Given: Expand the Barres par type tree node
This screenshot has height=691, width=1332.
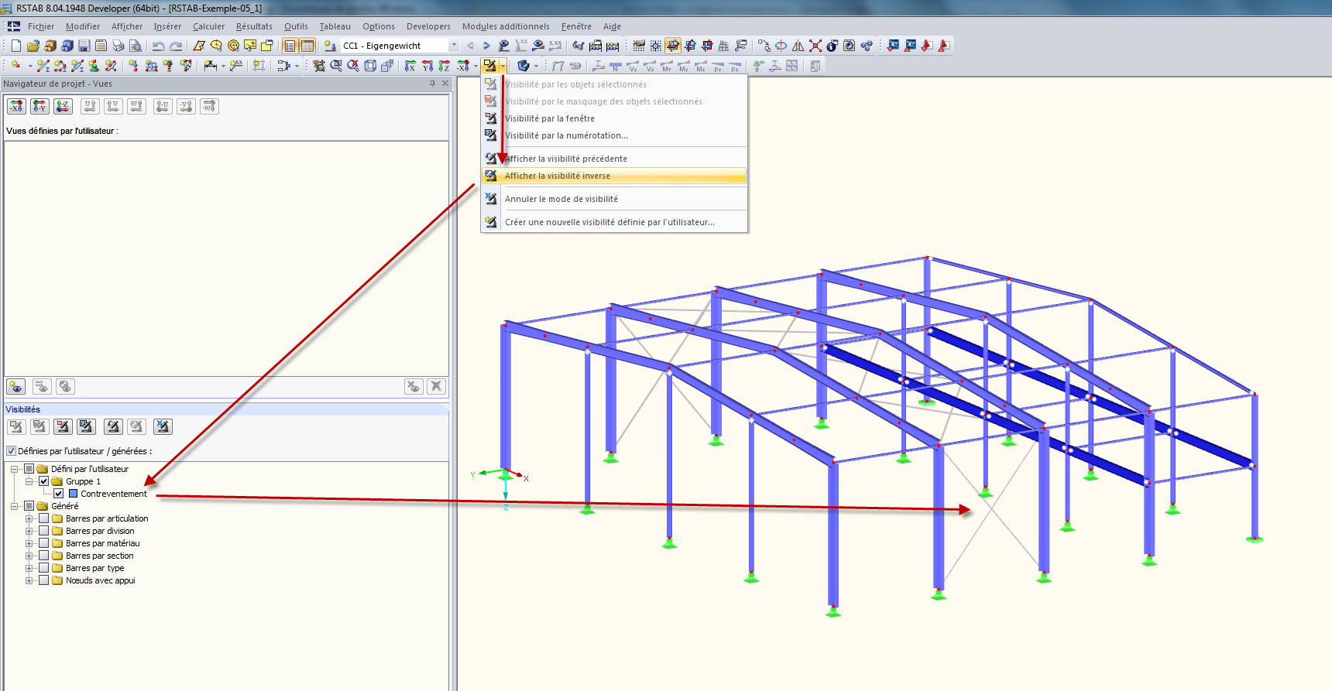Looking at the screenshot, I should [29, 568].
